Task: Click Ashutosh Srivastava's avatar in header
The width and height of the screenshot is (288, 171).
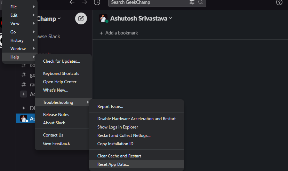Action: [x=103, y=18]
